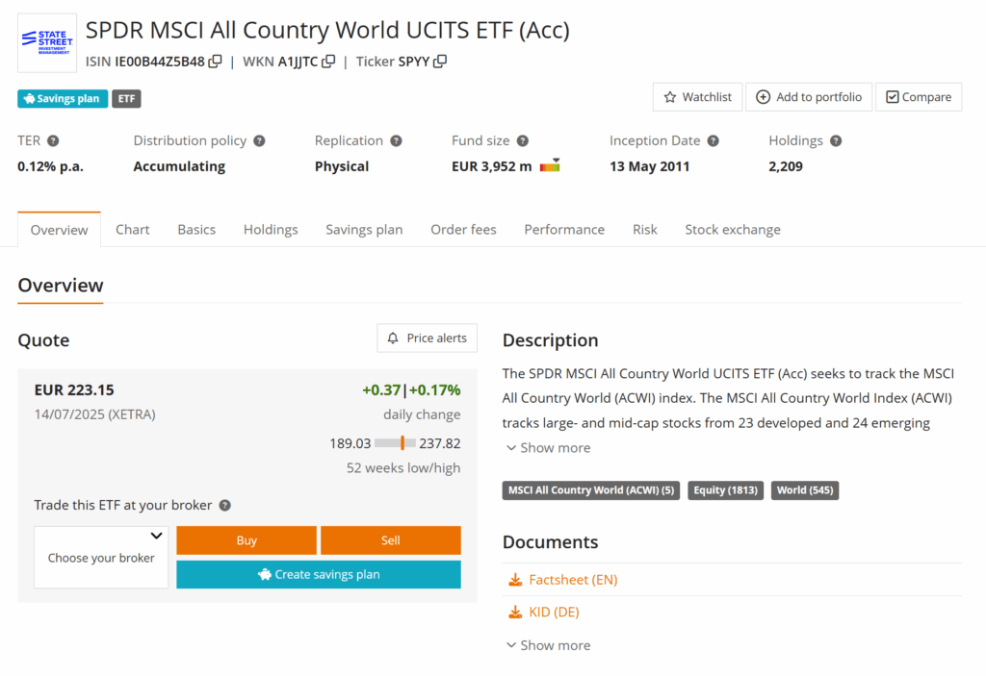
Task: Open the Replication help info icon
Action: coord(396,140)
